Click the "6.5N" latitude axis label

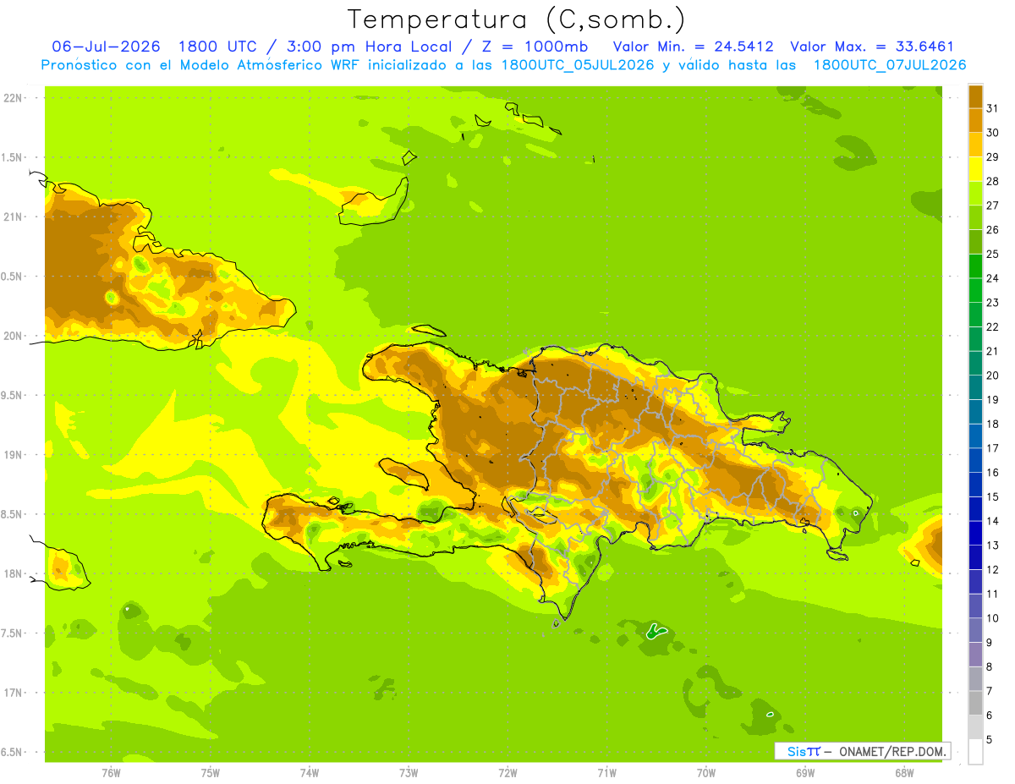click(x=11, y=752)
